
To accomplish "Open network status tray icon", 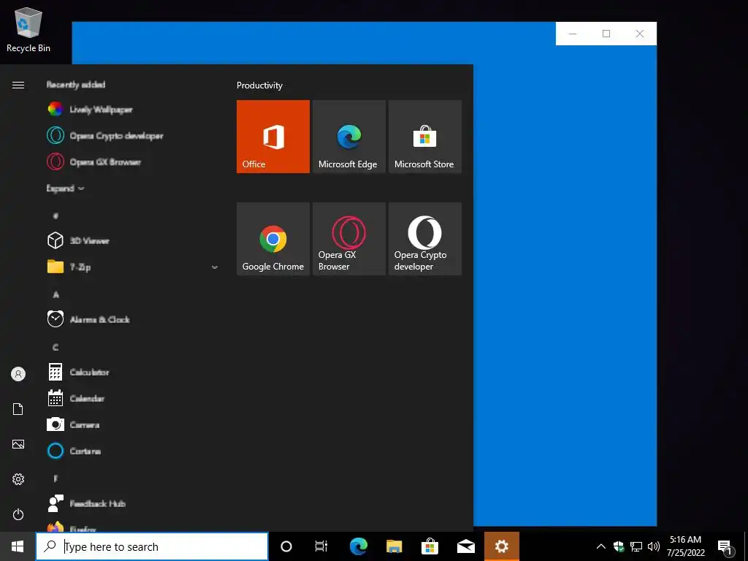I will [636, 546].
